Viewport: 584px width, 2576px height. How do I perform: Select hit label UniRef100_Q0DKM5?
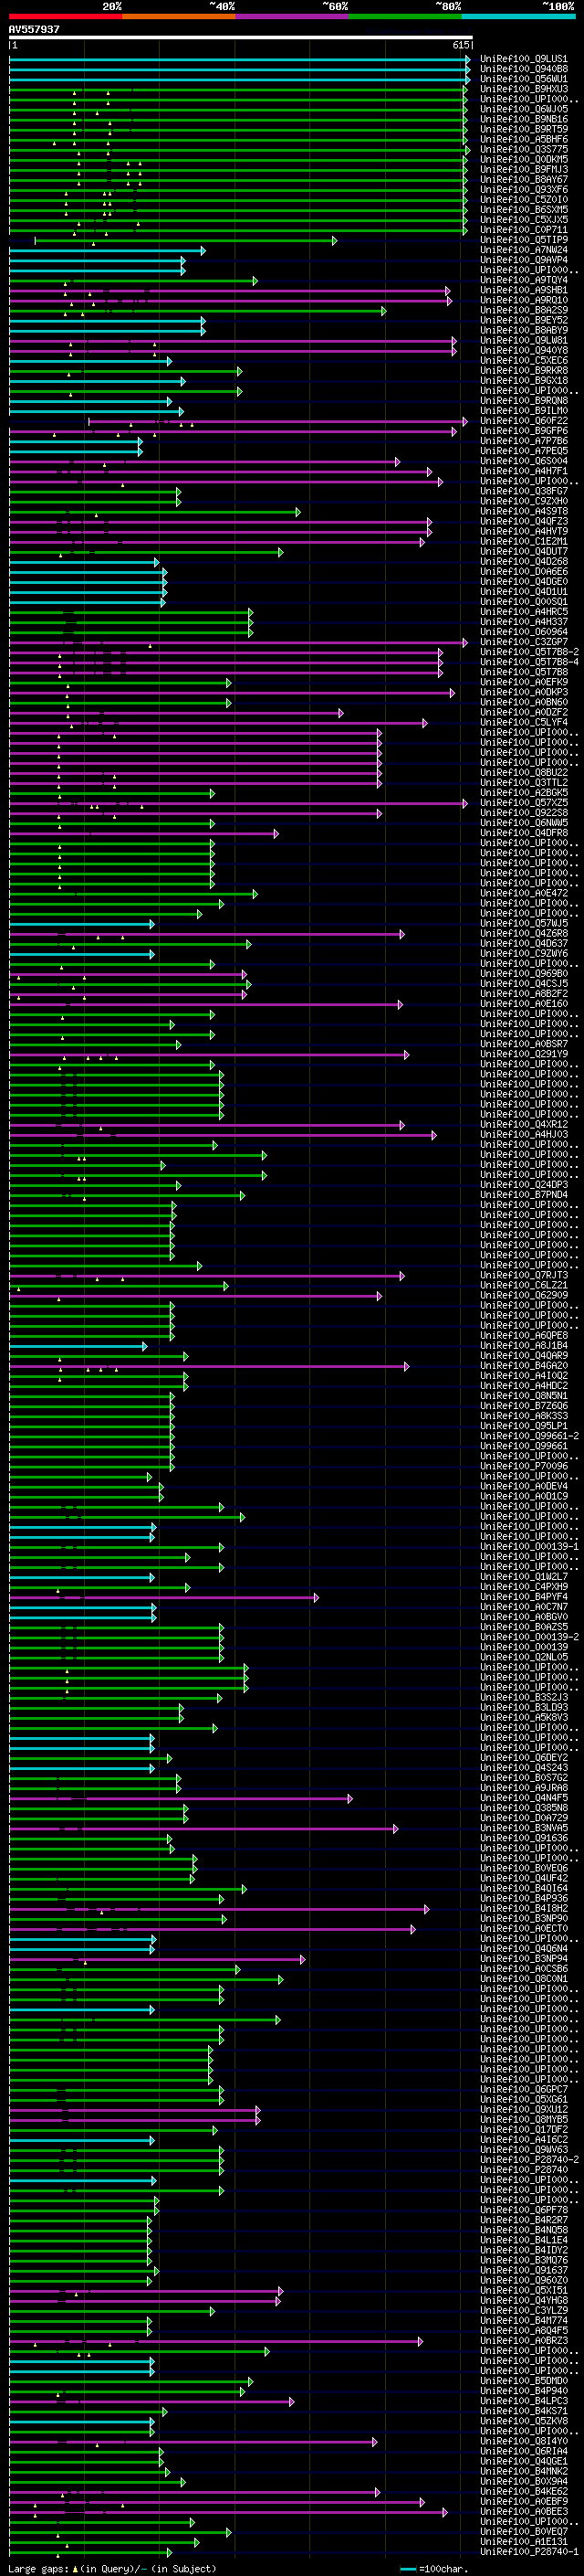[x=524, y=159]
